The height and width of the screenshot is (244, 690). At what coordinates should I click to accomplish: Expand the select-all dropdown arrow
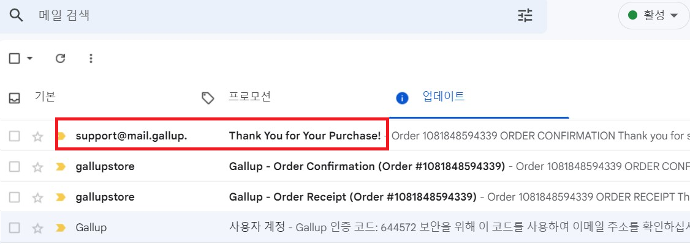(x=30, y=58)
